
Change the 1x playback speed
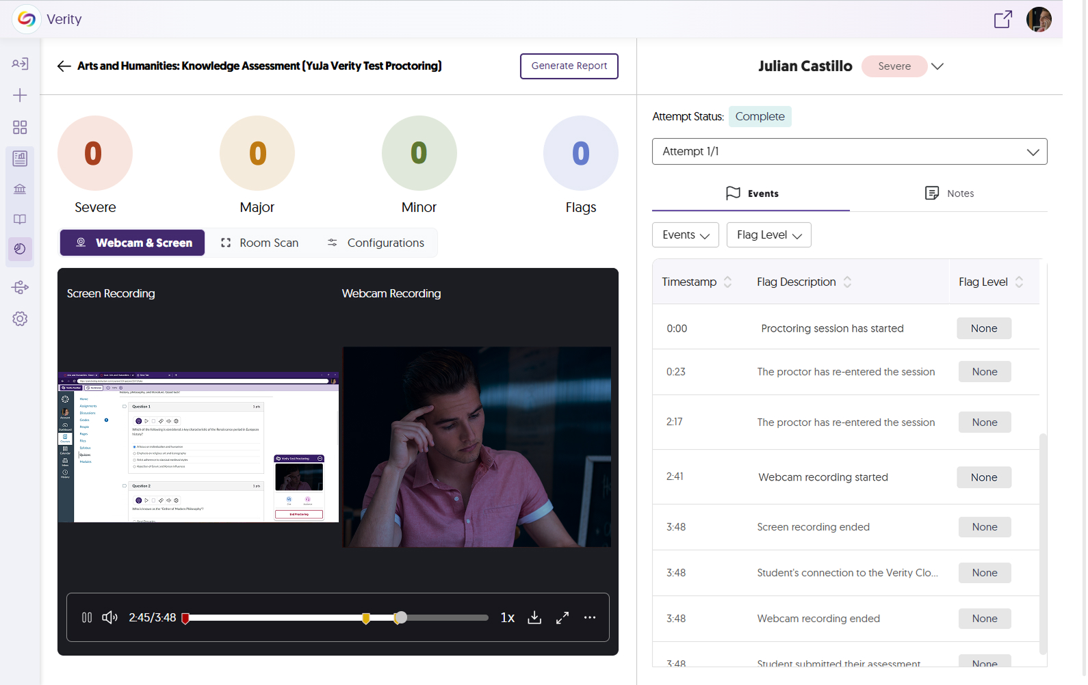coord(507,617)
